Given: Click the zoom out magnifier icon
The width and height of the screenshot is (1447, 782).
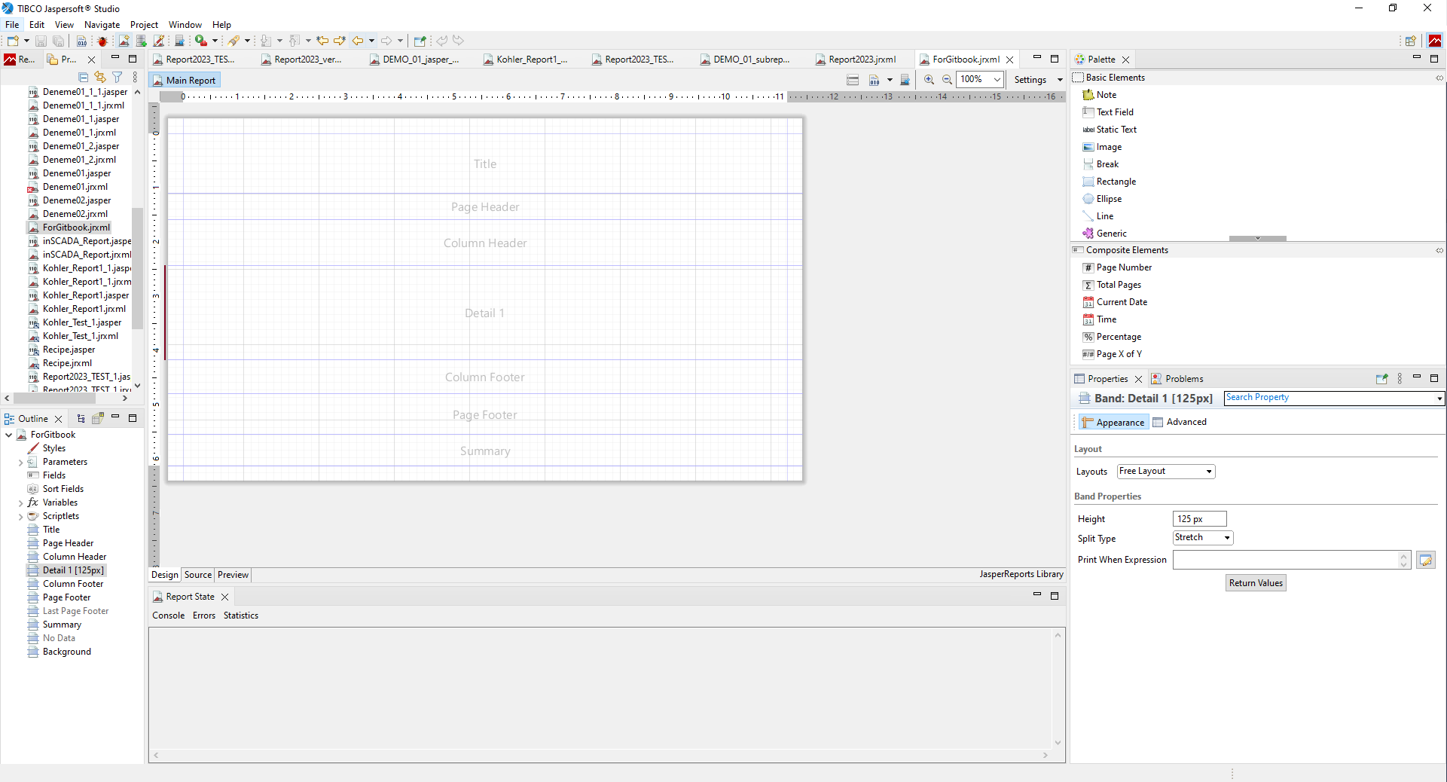Looking at the screenshot, I should coord(947,80).
